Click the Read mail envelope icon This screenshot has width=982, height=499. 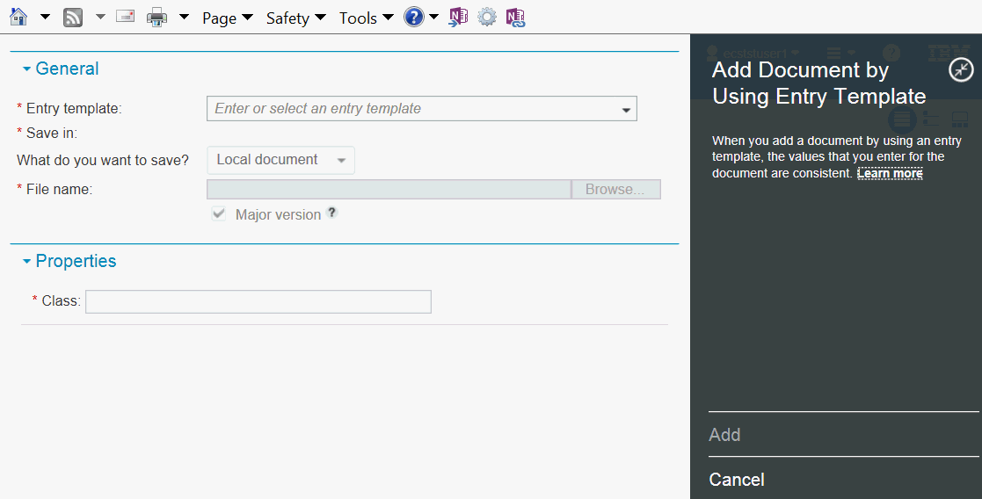pyautogui.click(x=125, y=17)
